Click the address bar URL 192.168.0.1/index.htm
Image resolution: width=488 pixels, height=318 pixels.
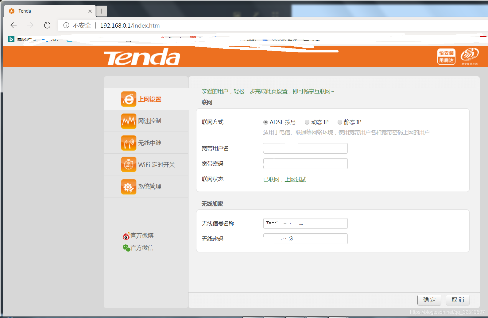point(130,25)
